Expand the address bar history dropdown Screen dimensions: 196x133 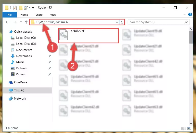tap(117, 22)
